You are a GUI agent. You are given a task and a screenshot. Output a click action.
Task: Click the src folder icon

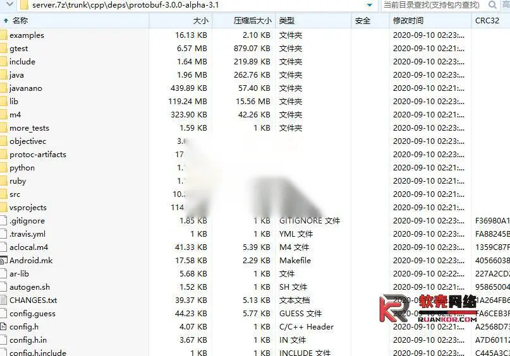coord(3,194)
